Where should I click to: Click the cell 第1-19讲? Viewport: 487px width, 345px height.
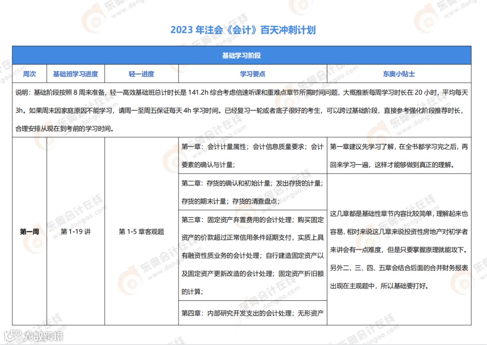coord(75,231)
